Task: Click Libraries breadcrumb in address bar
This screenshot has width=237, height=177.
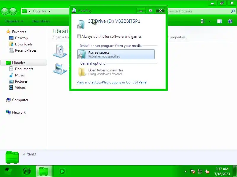Action: point(39,11)
